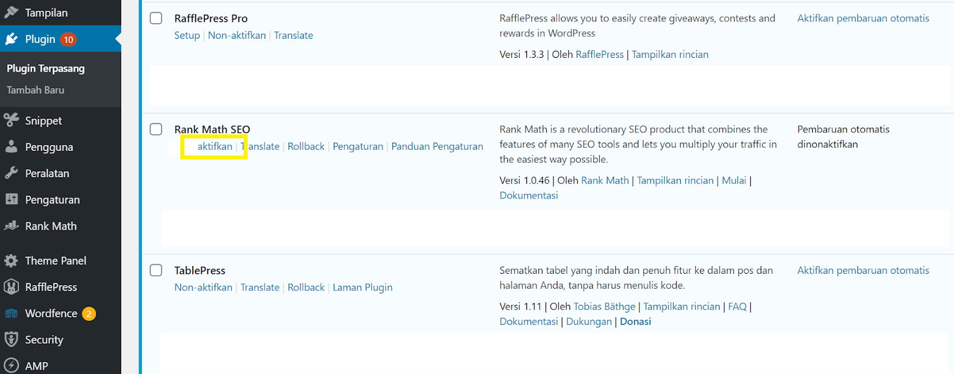Open TablePress Dokumentasi link
This screenshot has width=954, height=374.
[529, 321]
